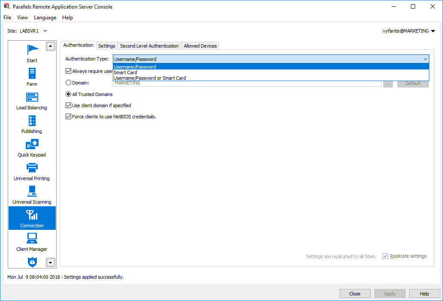Click the Help button at bottom
The width and height of the screenshot is (443, 301).
425,294
